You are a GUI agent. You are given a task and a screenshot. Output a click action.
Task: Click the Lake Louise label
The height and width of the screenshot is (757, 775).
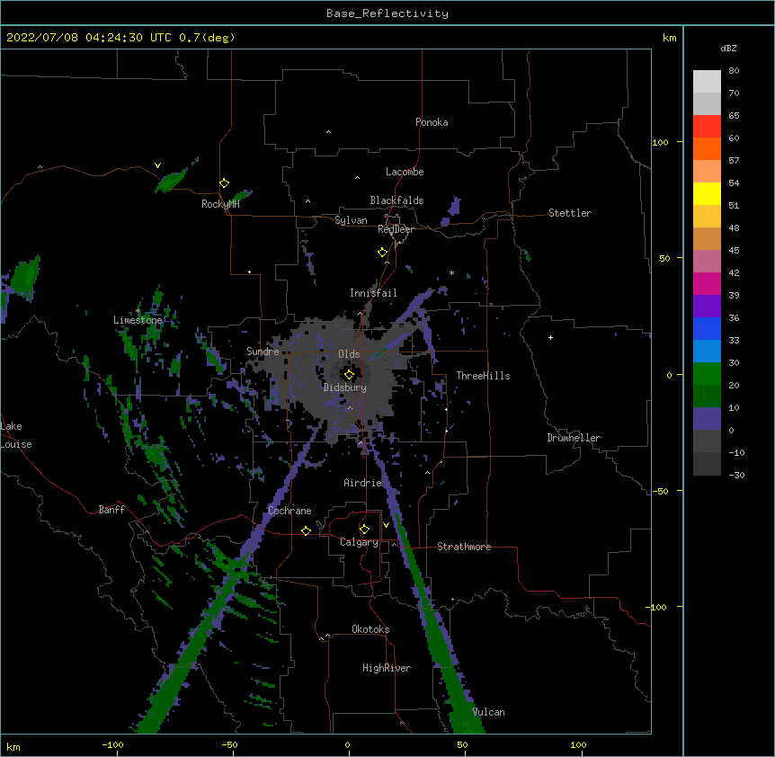tap(16, 435)
